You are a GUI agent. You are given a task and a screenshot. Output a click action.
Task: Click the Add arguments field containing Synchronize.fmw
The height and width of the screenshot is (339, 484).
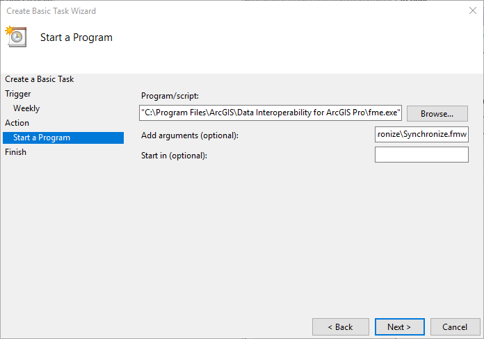[421, 135]
